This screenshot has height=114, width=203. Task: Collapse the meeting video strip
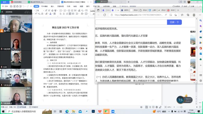point(16,17)
